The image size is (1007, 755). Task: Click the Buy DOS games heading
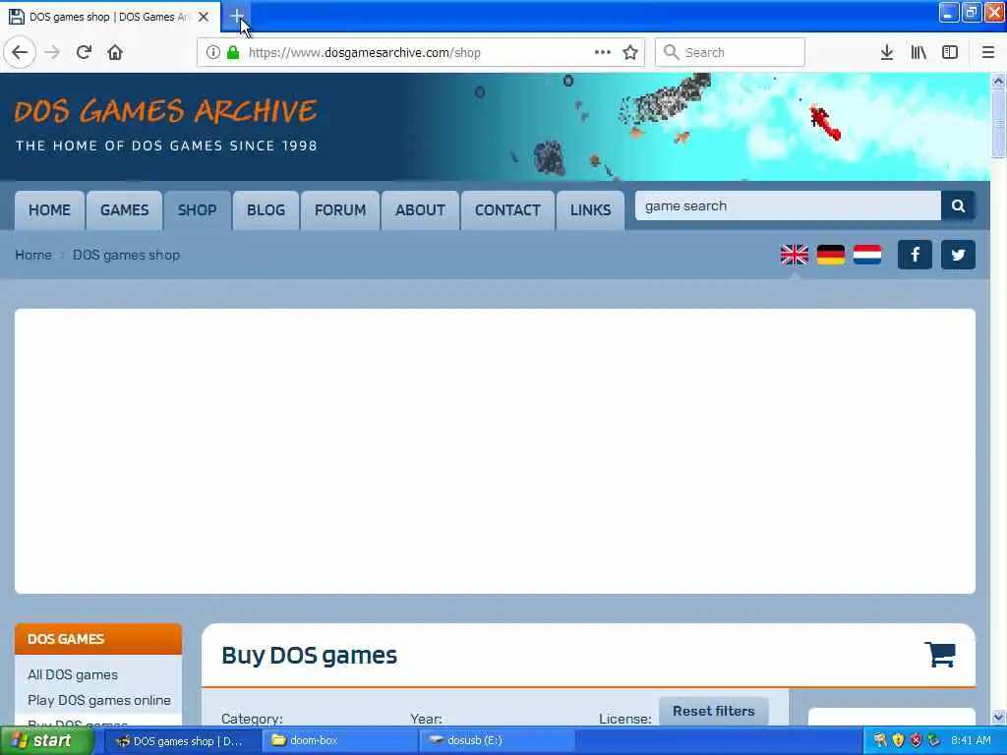click(309, 656)
